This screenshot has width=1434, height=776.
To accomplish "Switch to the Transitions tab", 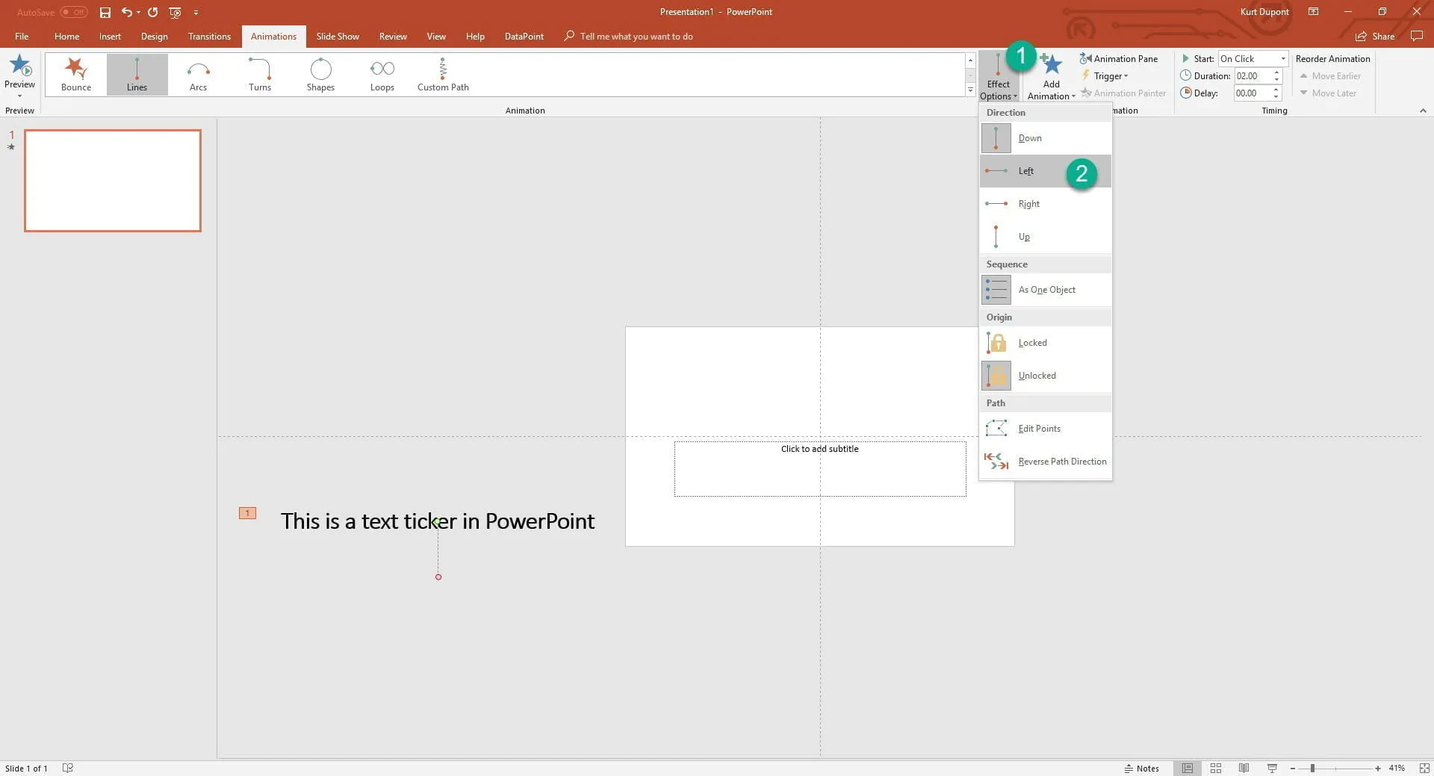I will click(x=209, y=36).
